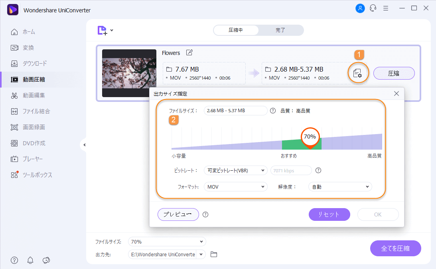Open the output folder icon

(213, 254)
